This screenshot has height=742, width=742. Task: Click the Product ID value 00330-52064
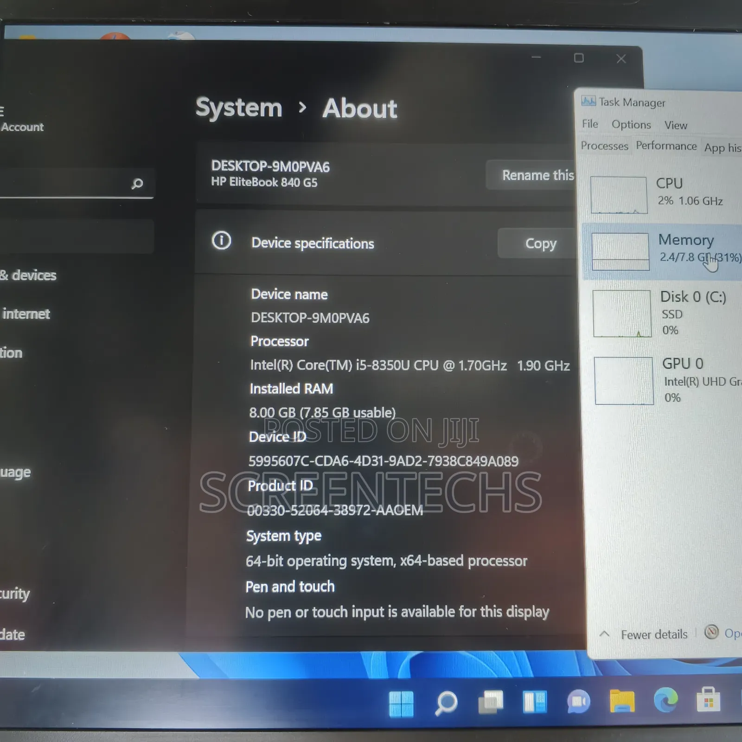(335, 510)
